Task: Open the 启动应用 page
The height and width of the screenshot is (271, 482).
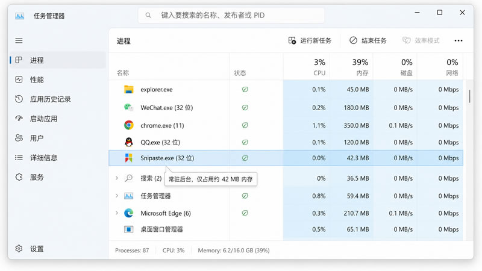Action: tap(58, 119)
